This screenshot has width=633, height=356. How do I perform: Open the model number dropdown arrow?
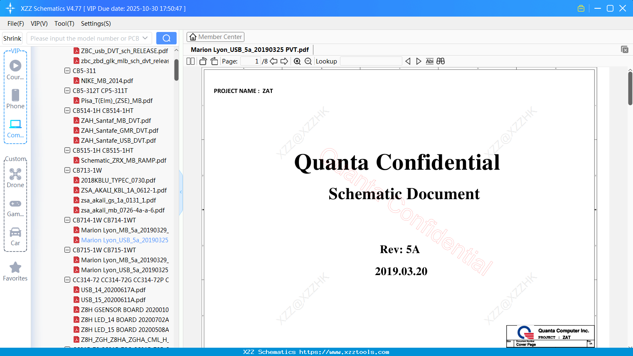click(145, 38)
